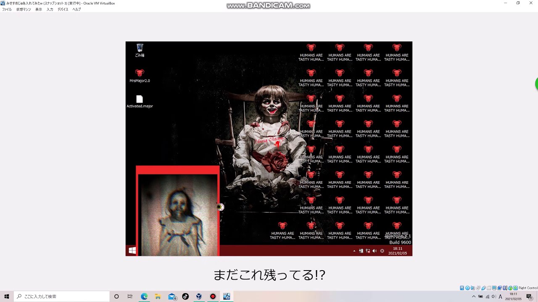Image resolution: width=538 pixels, height=302 pixels.
Task: Click VirtualBox display indicator icon
Action: pyautogui.click(x=494, y=288)
